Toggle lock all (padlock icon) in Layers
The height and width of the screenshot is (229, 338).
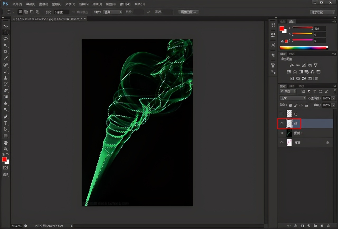point(306,105)
